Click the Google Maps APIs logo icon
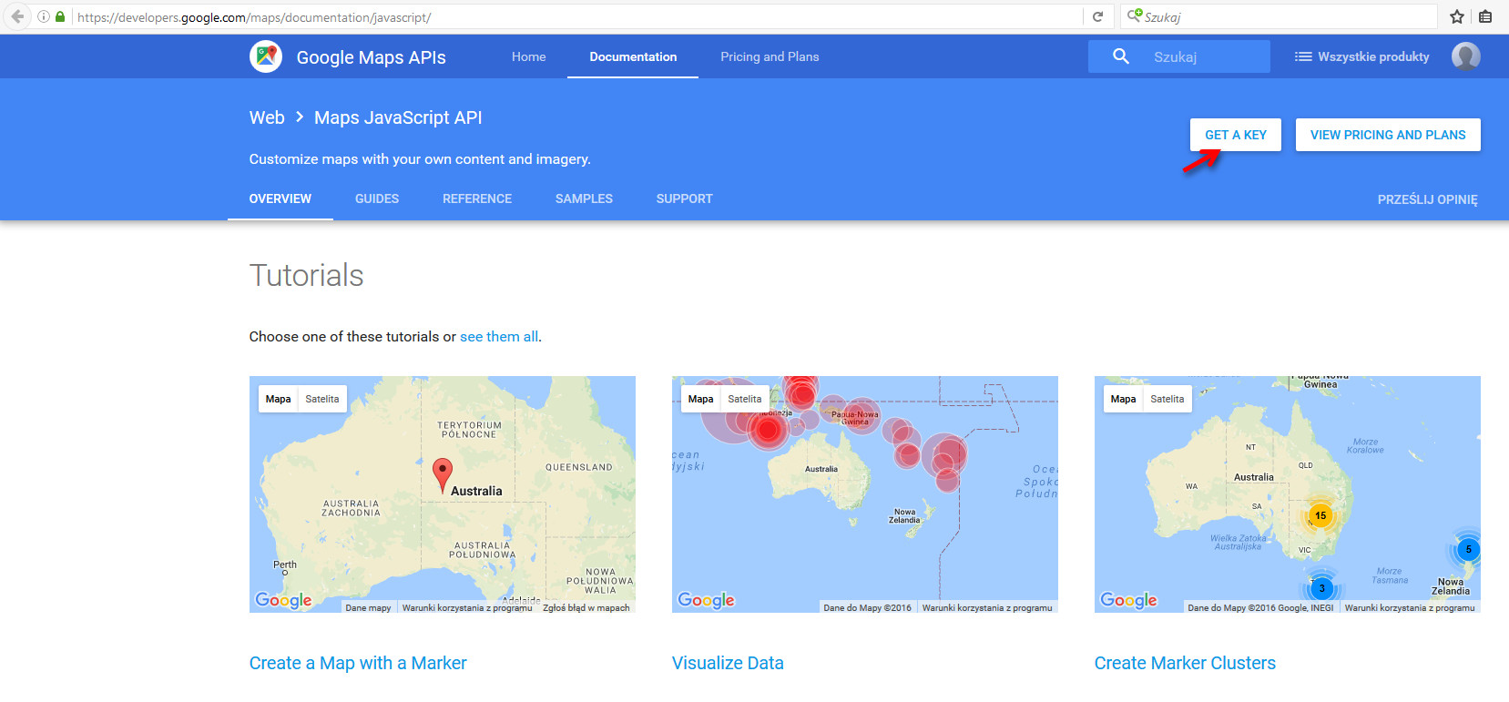 point(266,56)
